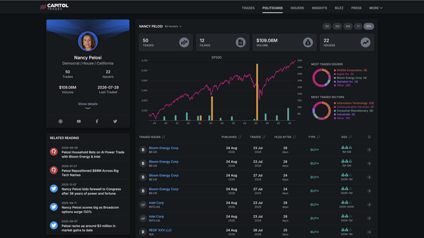The image size is (424, 238).
Task: Select the 1Y time range
Action: tap(358, 26)
